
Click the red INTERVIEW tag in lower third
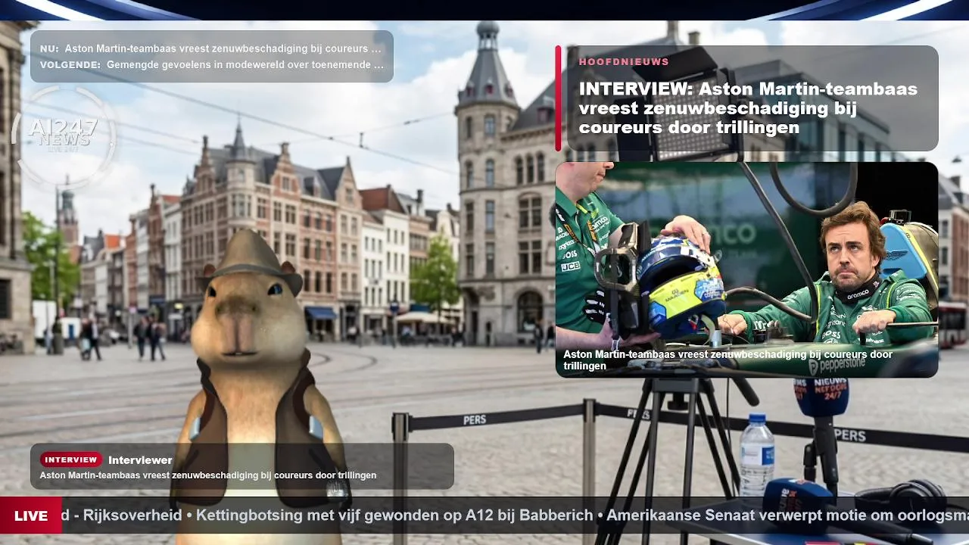click(71, 459)
